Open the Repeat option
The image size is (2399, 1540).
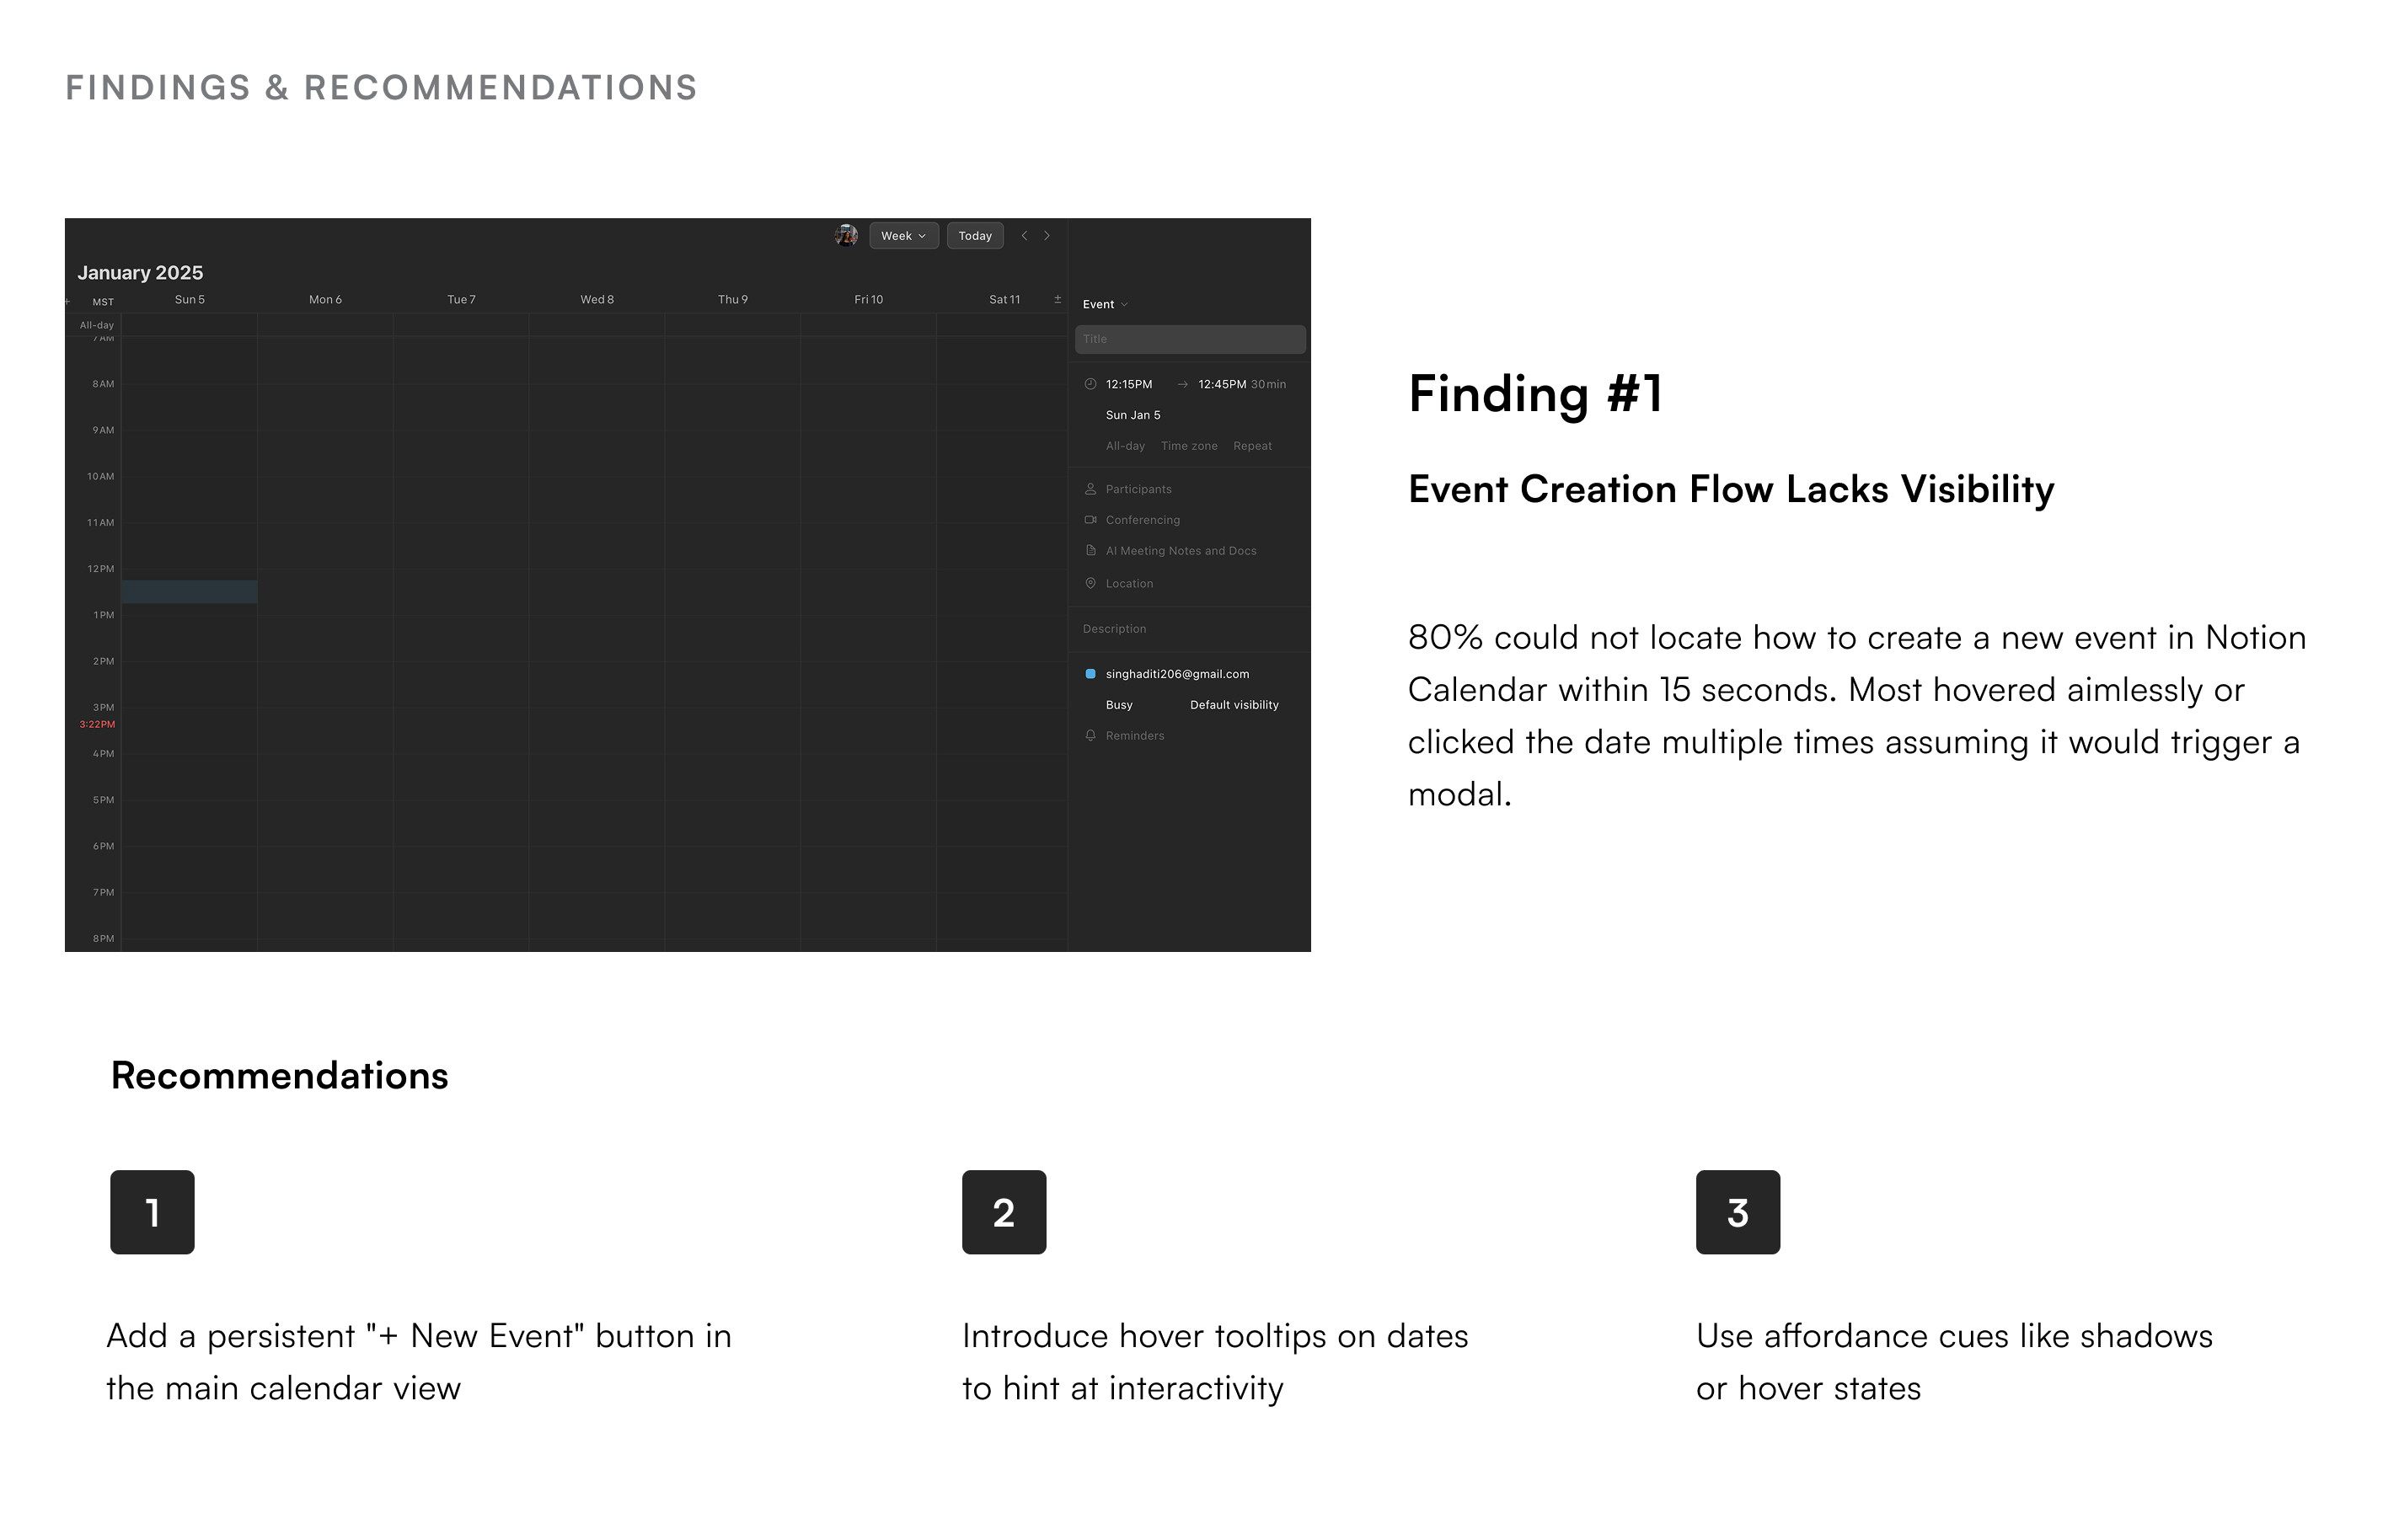click(x=1252, y=446)
